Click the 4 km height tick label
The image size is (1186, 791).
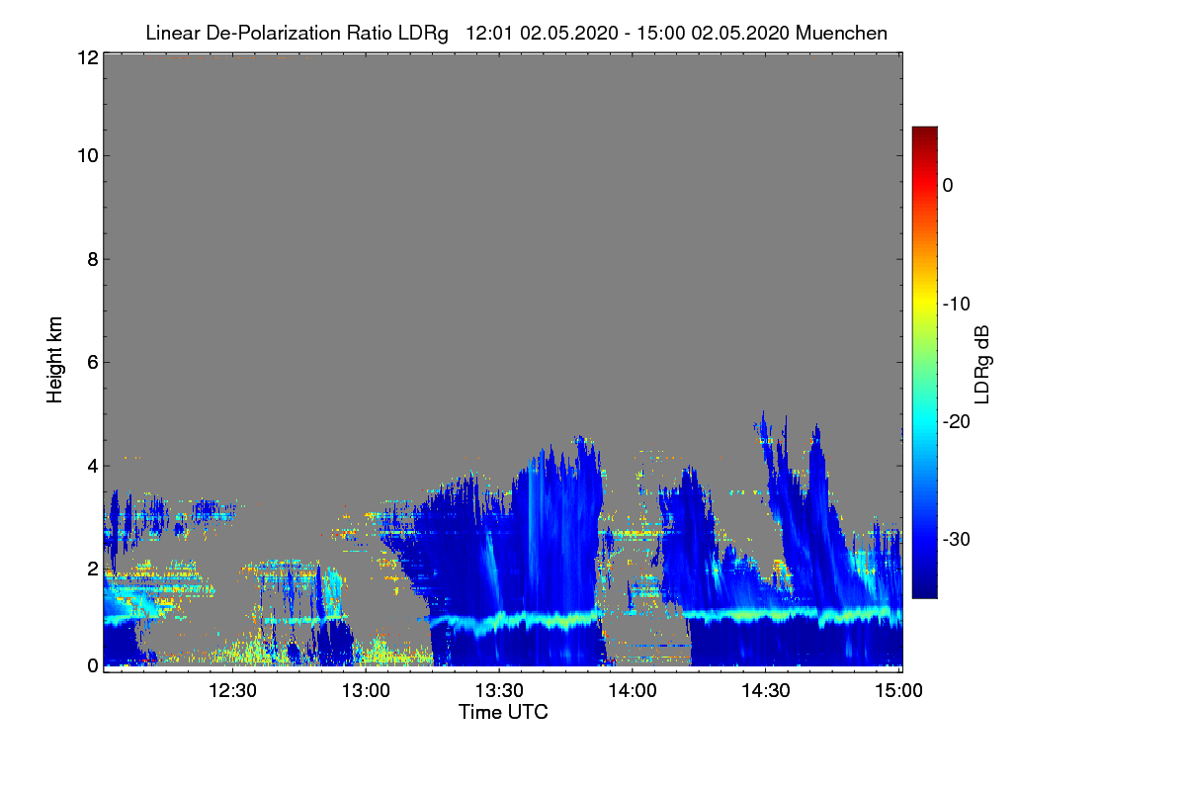tap(91, 465)
